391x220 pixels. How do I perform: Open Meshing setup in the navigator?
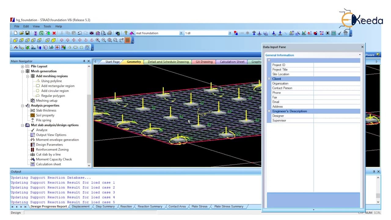tap(46, 101)
